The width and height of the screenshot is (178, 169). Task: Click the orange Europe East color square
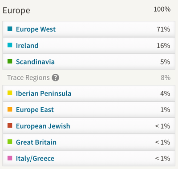pyautogui.click(x=10, y=109)
